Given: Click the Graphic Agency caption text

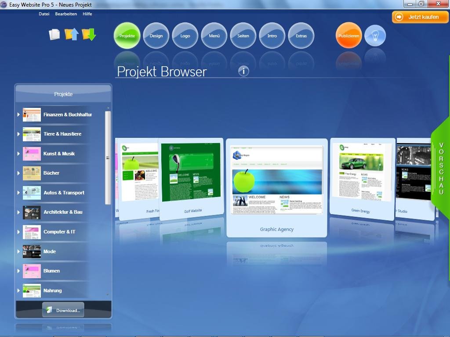Looking at the screenshot, I should coord(277,229).
